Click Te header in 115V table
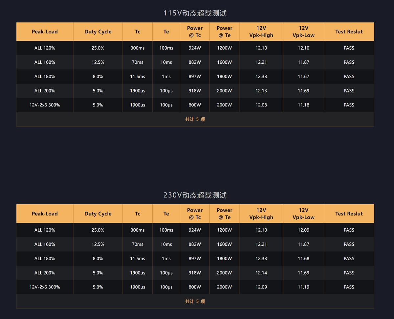 [166, 32]
